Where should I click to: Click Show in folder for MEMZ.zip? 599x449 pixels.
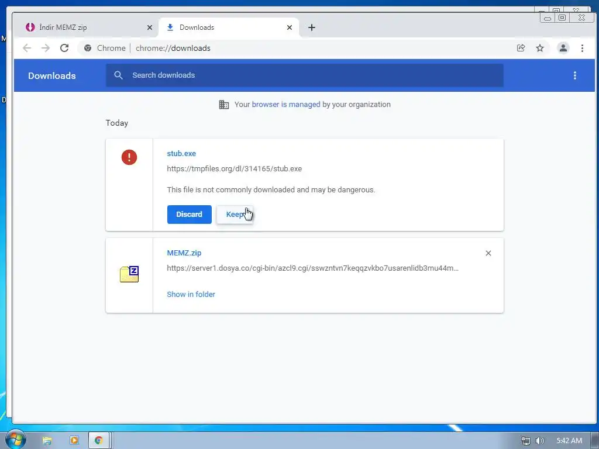click(x=191, y=295)
